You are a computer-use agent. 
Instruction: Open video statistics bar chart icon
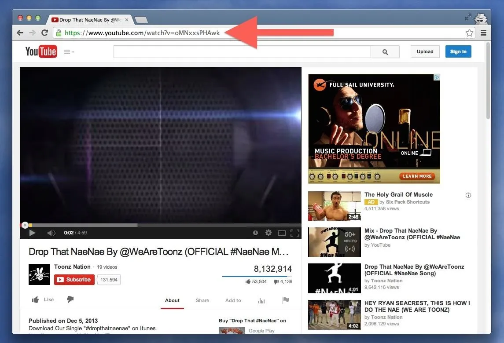coord(261,300)
